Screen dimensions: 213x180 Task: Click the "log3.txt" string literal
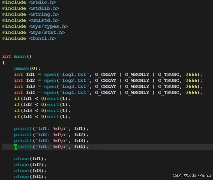(x=74, y=87)
